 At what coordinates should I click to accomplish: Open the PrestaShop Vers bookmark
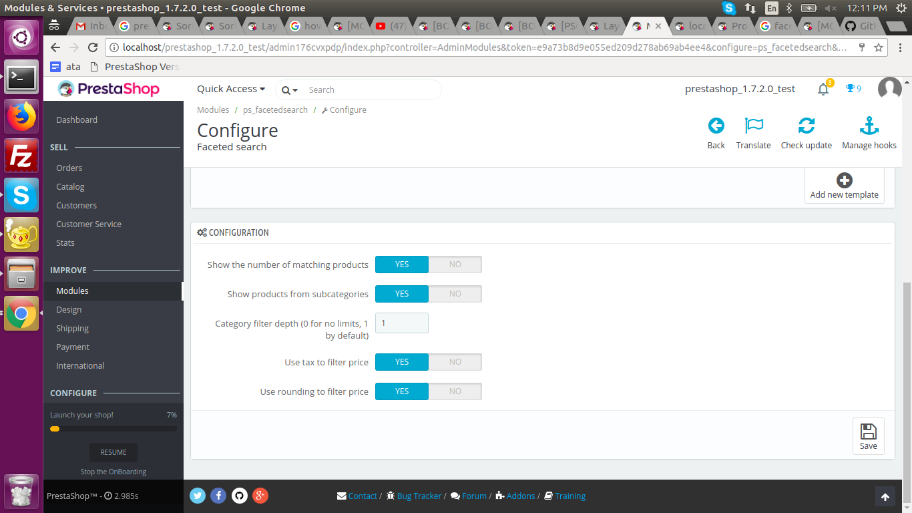pos(134,67)
